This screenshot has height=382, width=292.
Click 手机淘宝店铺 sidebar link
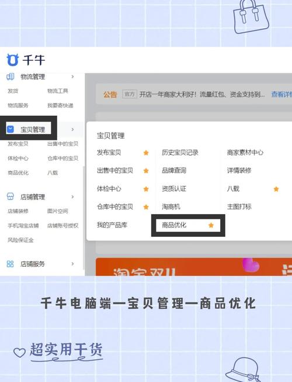[x=23, y=226]
